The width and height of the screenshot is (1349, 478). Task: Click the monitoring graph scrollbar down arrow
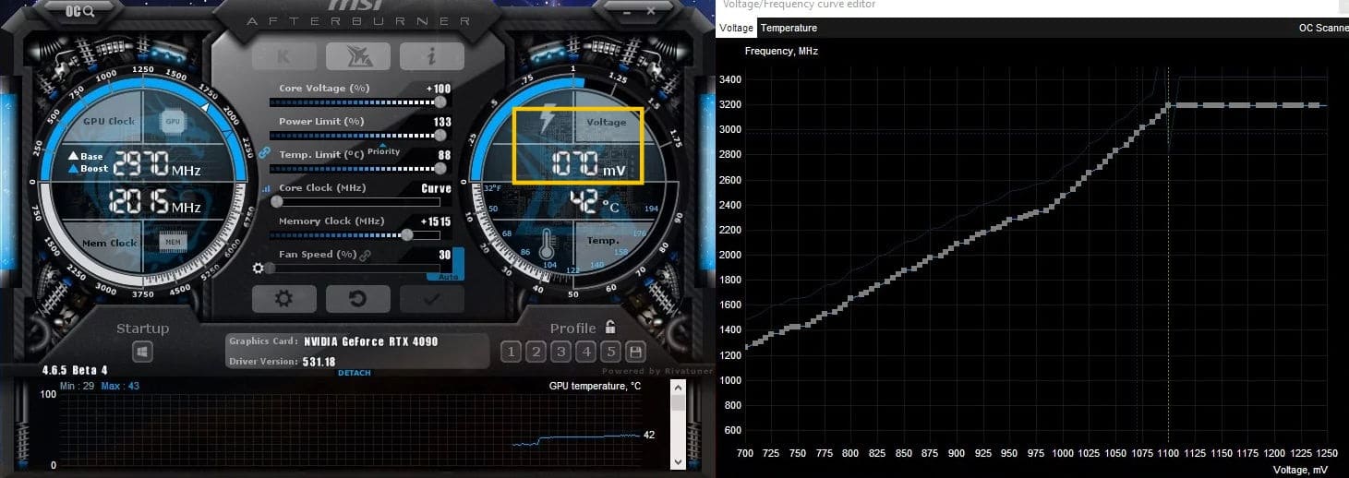coord(678,460)
